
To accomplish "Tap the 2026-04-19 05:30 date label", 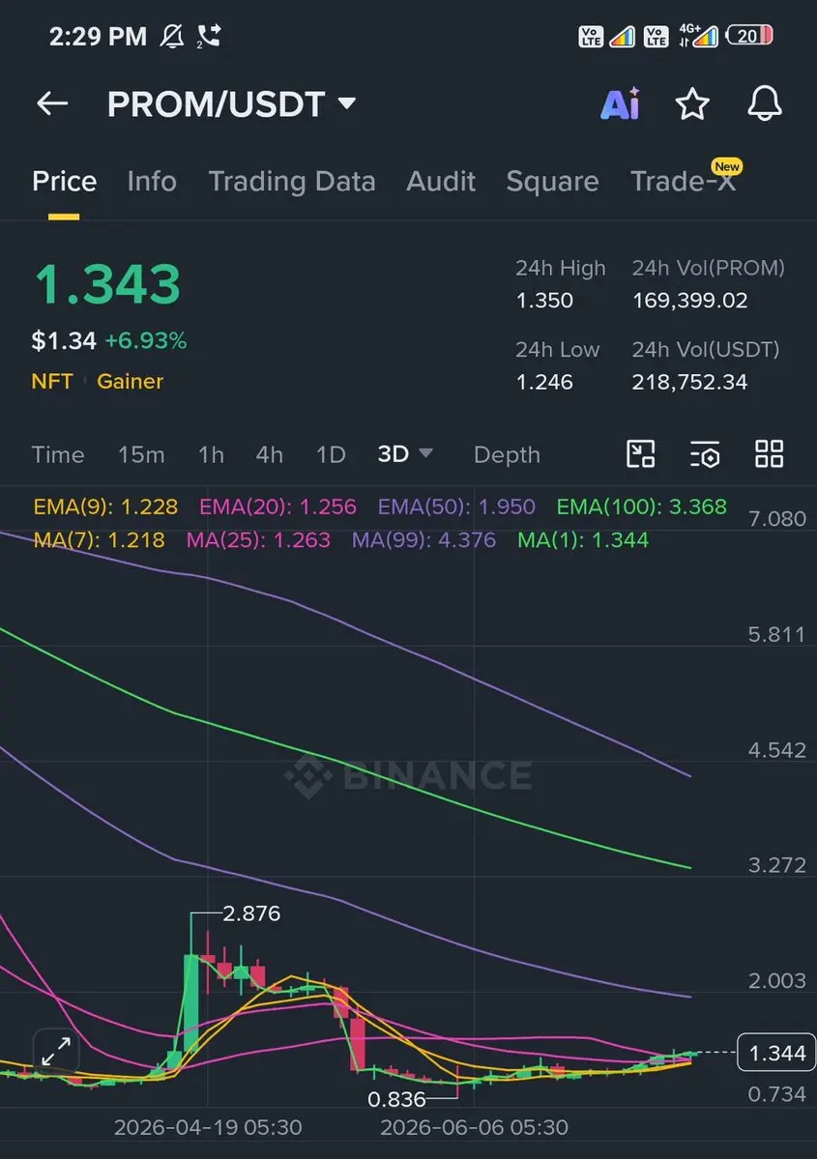I will [x=208, y=1127].
